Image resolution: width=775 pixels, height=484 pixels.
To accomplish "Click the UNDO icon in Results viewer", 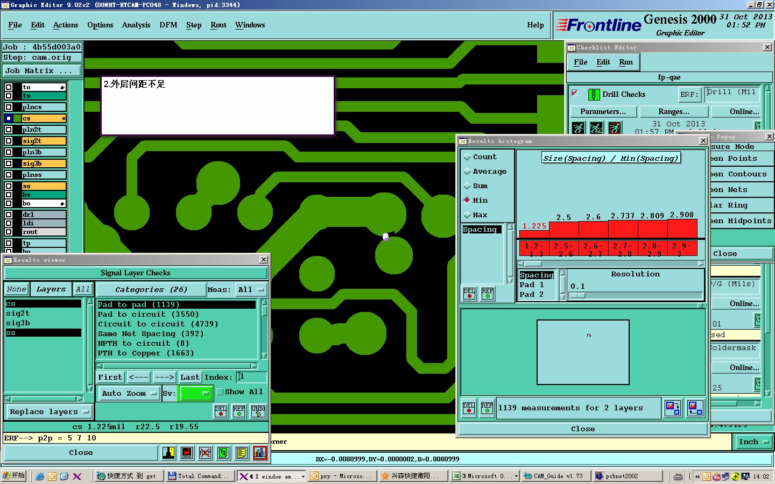I will point(258,411).
